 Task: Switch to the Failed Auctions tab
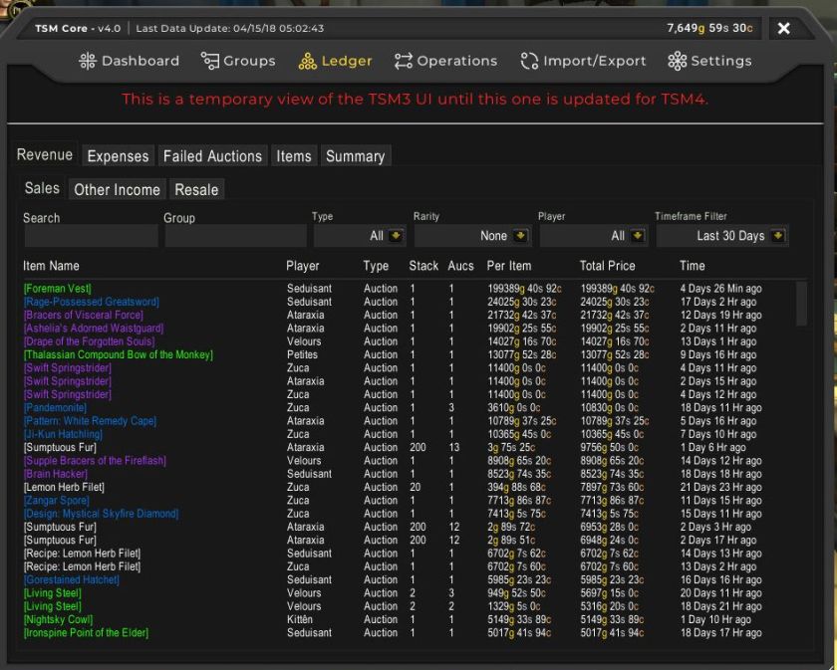click(x=212, y=156)
